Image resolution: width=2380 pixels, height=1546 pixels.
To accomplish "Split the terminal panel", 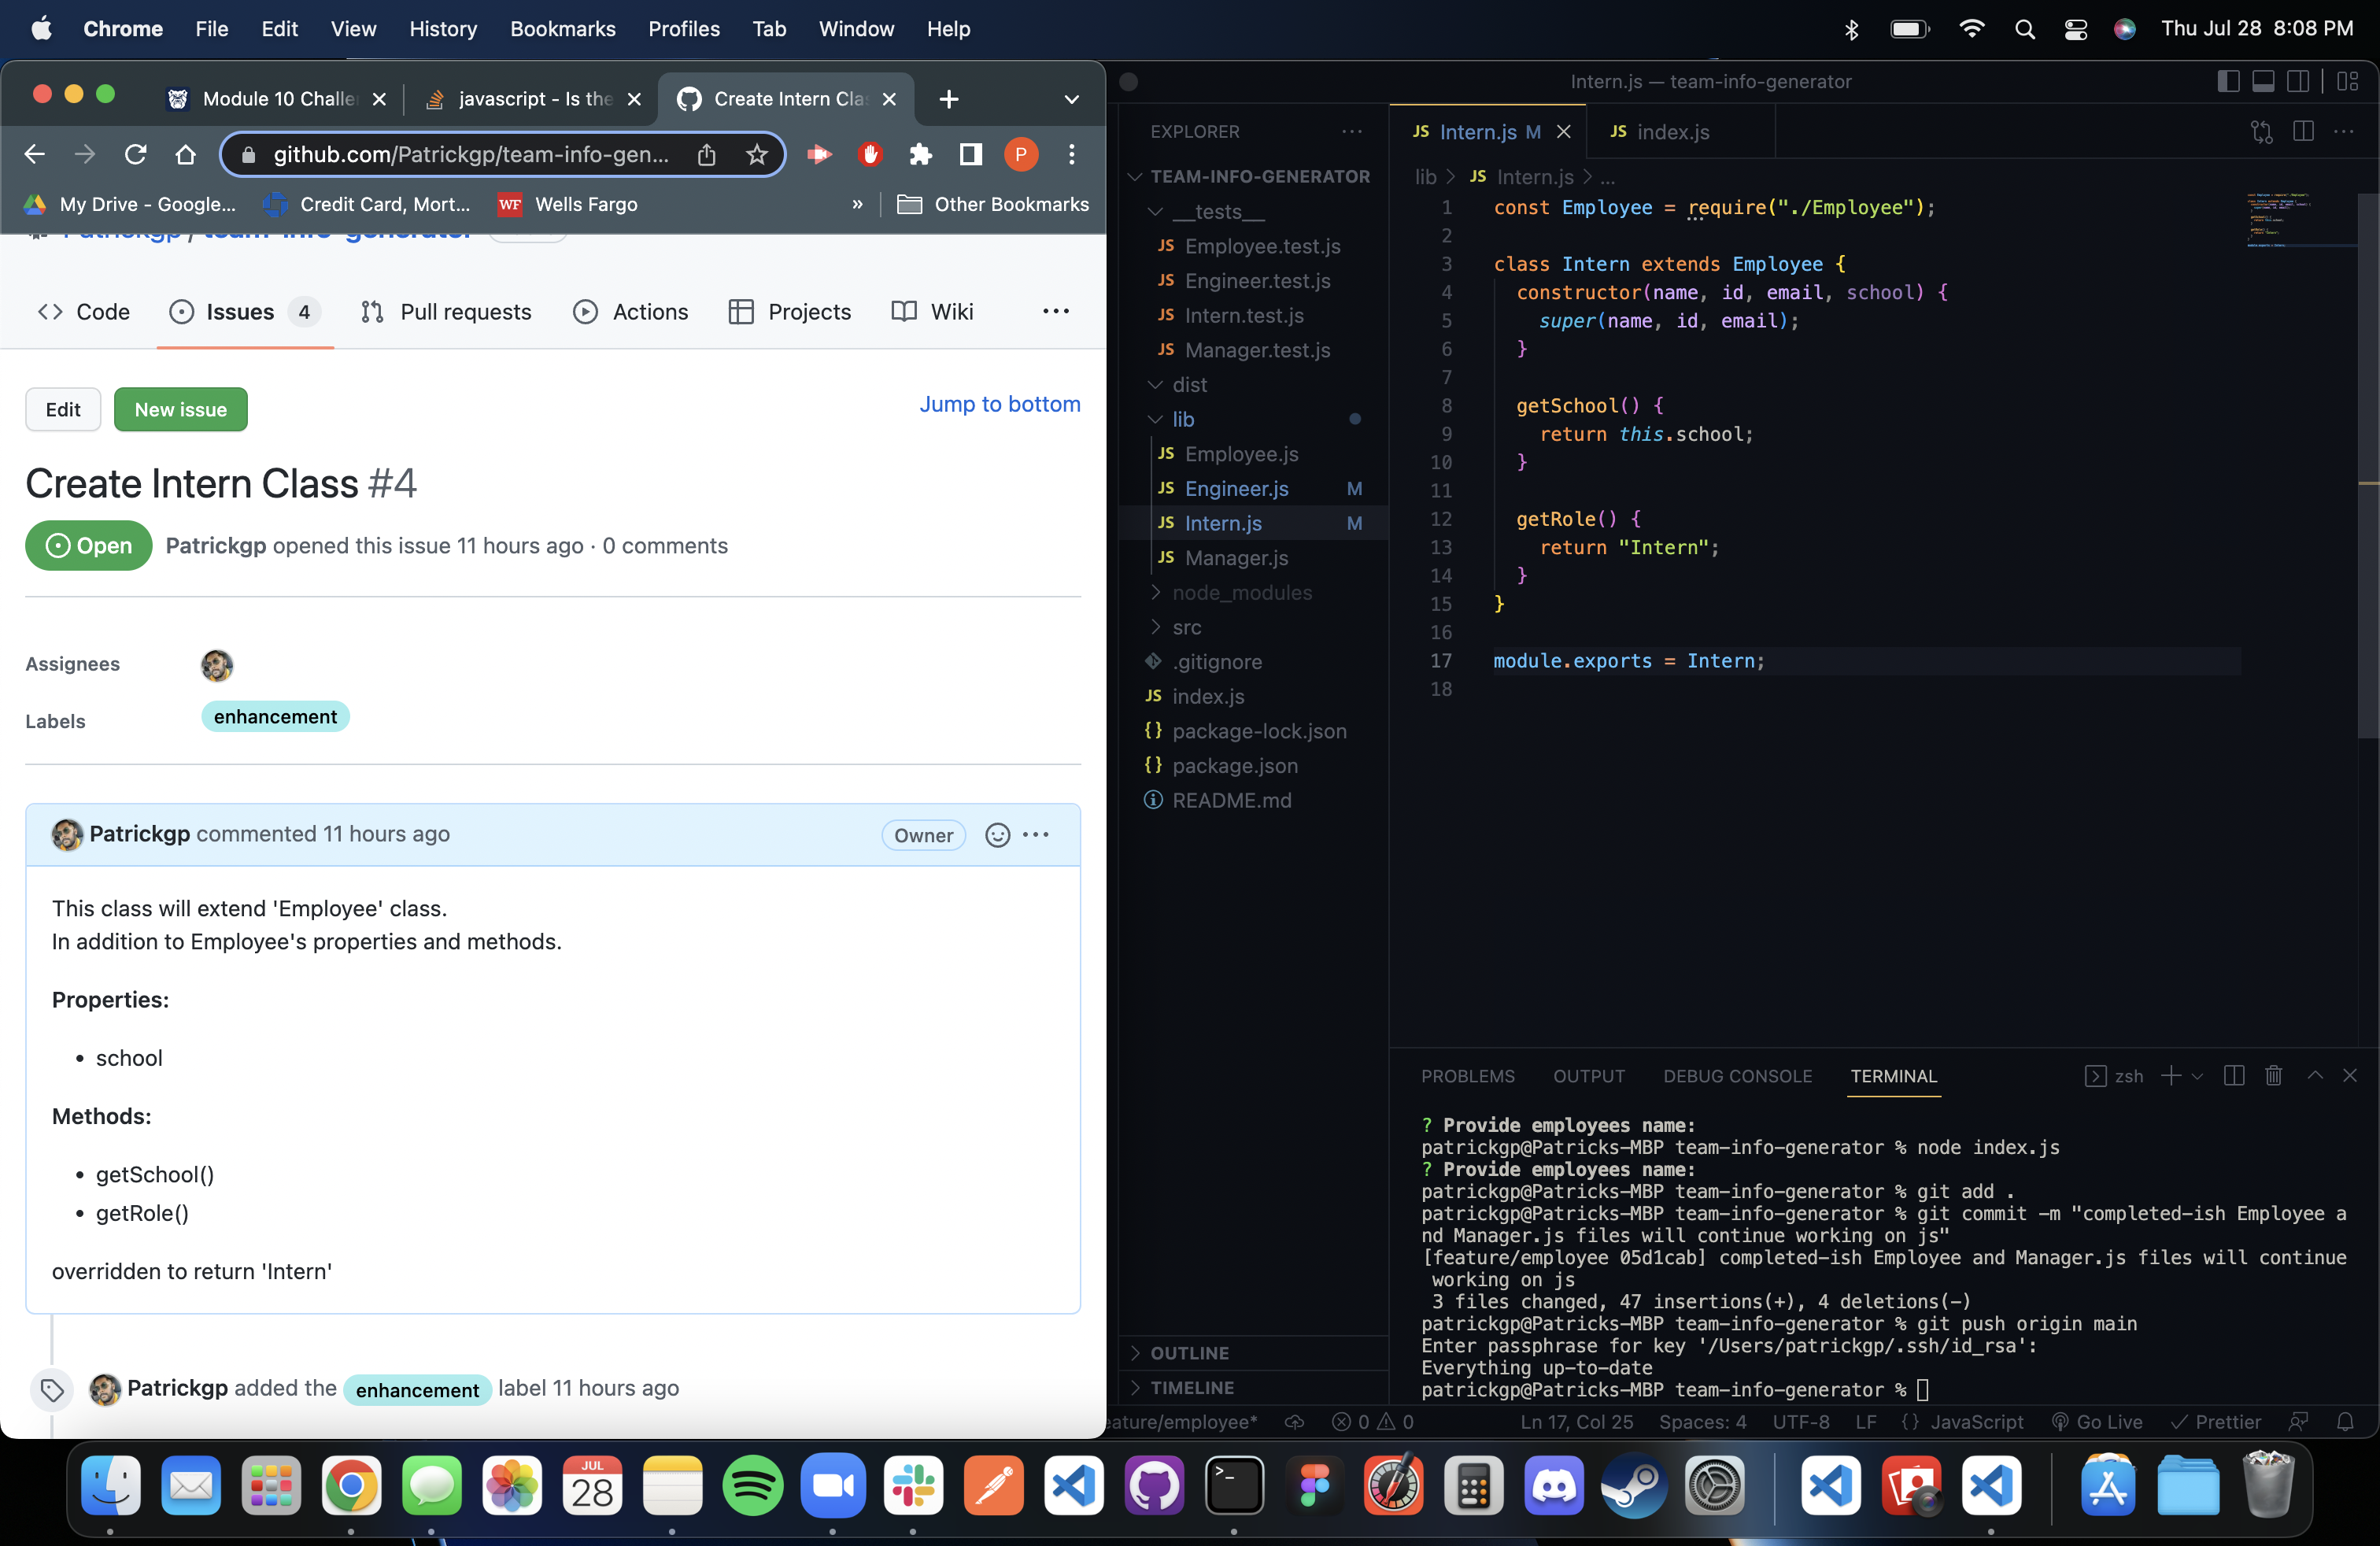I will 2234,1075.
